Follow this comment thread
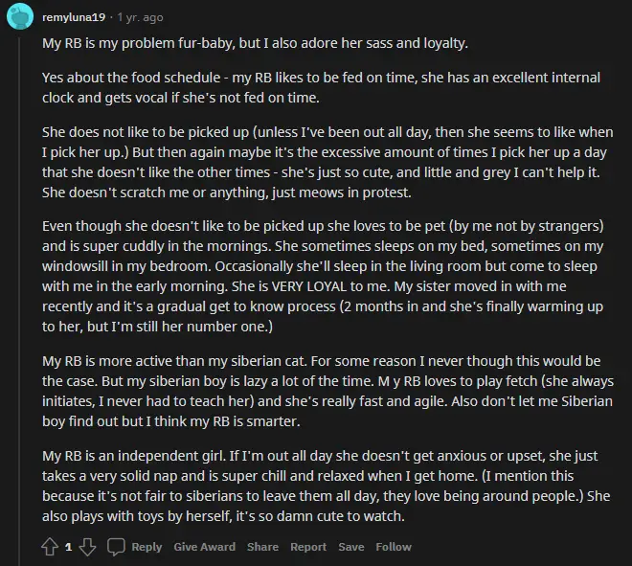The image size is (632, 566). click(x=394, y=547)
